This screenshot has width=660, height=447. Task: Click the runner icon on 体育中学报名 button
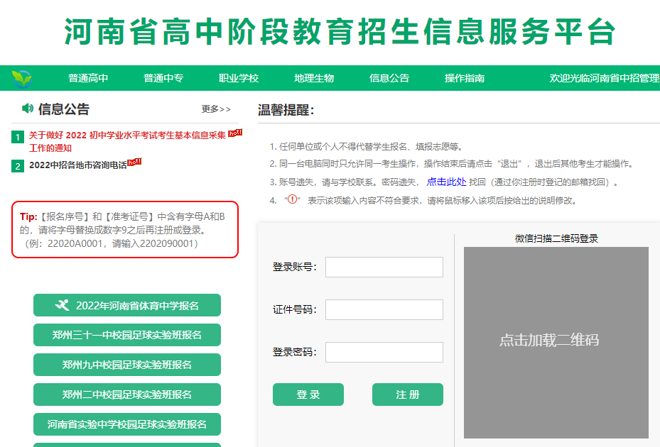click(63, 305)
